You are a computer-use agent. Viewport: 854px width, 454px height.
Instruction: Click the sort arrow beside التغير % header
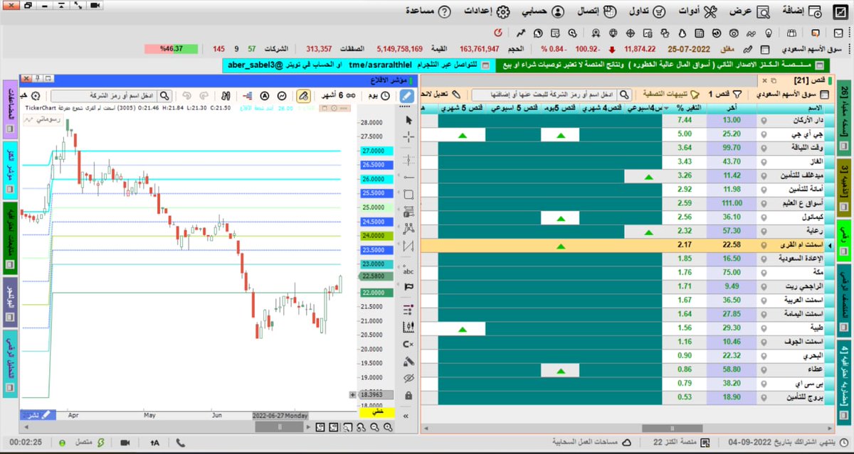pos(666,108)
